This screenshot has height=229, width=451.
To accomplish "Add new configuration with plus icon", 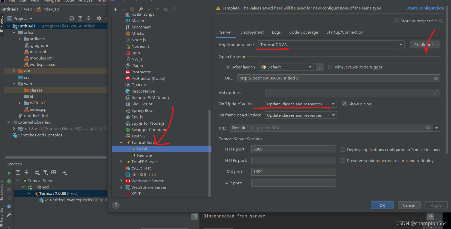I will 116,9.
